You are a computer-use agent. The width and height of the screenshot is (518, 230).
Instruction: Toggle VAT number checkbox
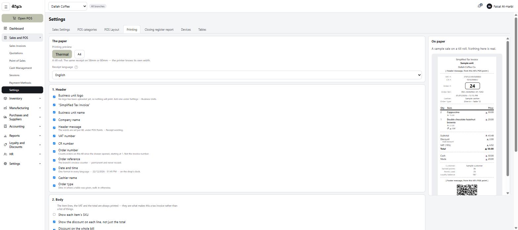pos(54,136)
